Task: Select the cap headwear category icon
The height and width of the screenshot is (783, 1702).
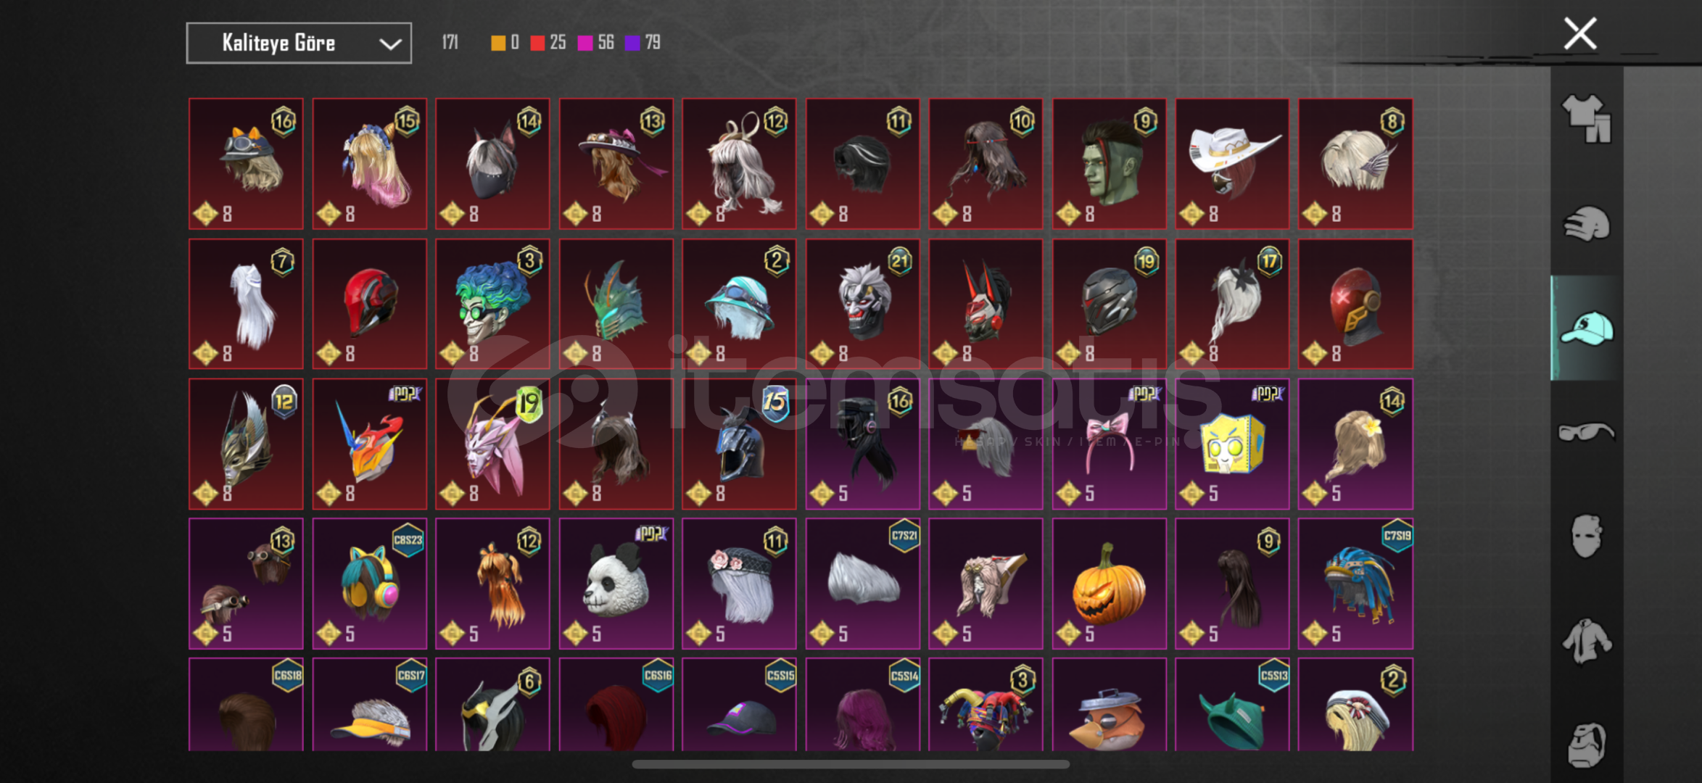Action: 1587,328
